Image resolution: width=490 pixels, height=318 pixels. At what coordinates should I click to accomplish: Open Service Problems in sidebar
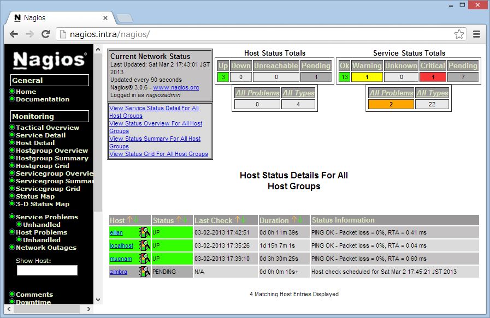pos(47,217)
